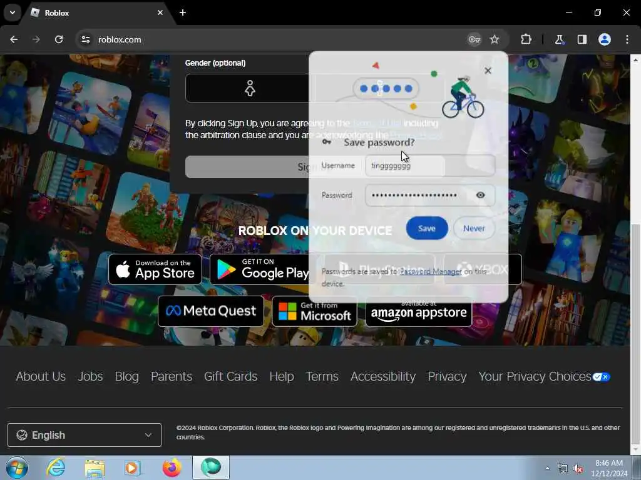Click the Password field in save dialog
Viewport: 641px width, 480px height.
click(x=430, y=195)
